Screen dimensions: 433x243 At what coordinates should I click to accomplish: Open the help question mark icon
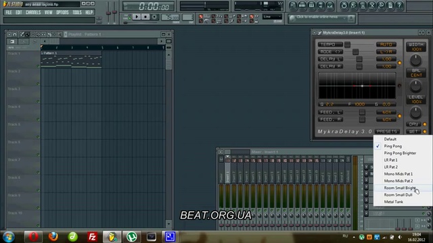[399, 5]
